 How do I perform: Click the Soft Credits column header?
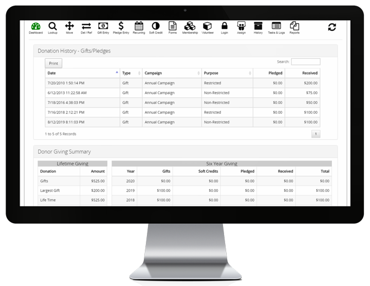click(x=197, y=171)
